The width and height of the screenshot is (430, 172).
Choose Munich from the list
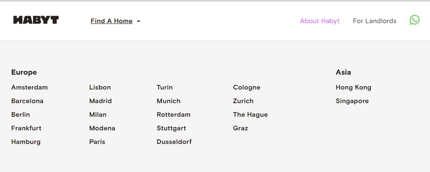pos(168,101)
